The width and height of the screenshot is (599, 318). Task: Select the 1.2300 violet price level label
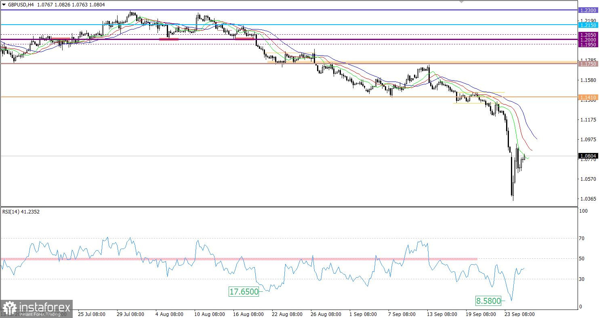pyautogui.click(x=588, y=10)
